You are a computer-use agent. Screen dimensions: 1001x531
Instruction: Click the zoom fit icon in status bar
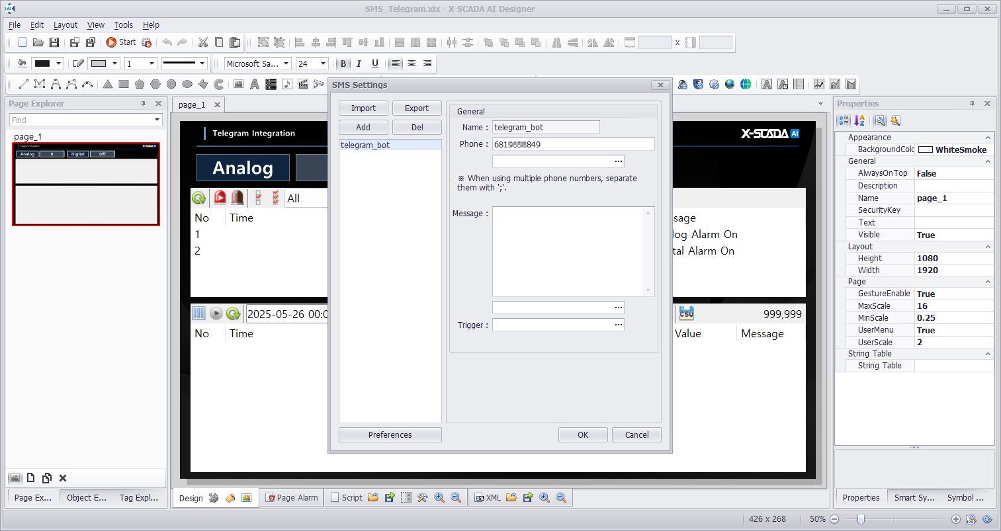[x=971, y=519]
